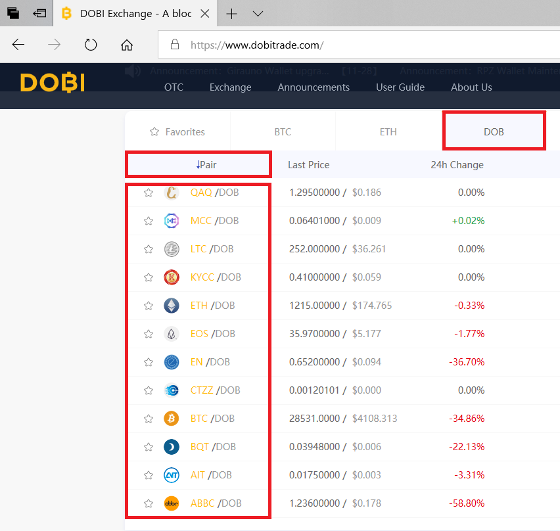Image resolution: width=560 pixels, height=531 pixels.
Task: Click the address bar URL
Action: (257, 45)
